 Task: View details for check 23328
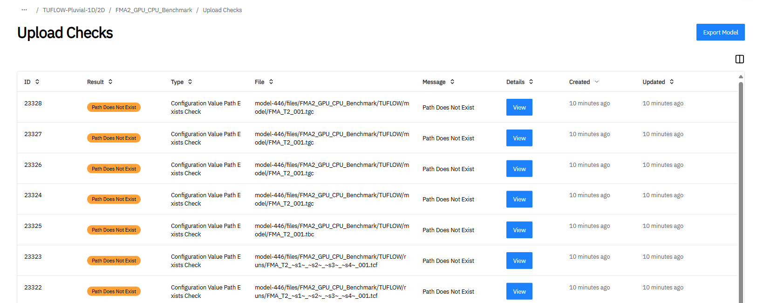(x=519, y=107)
